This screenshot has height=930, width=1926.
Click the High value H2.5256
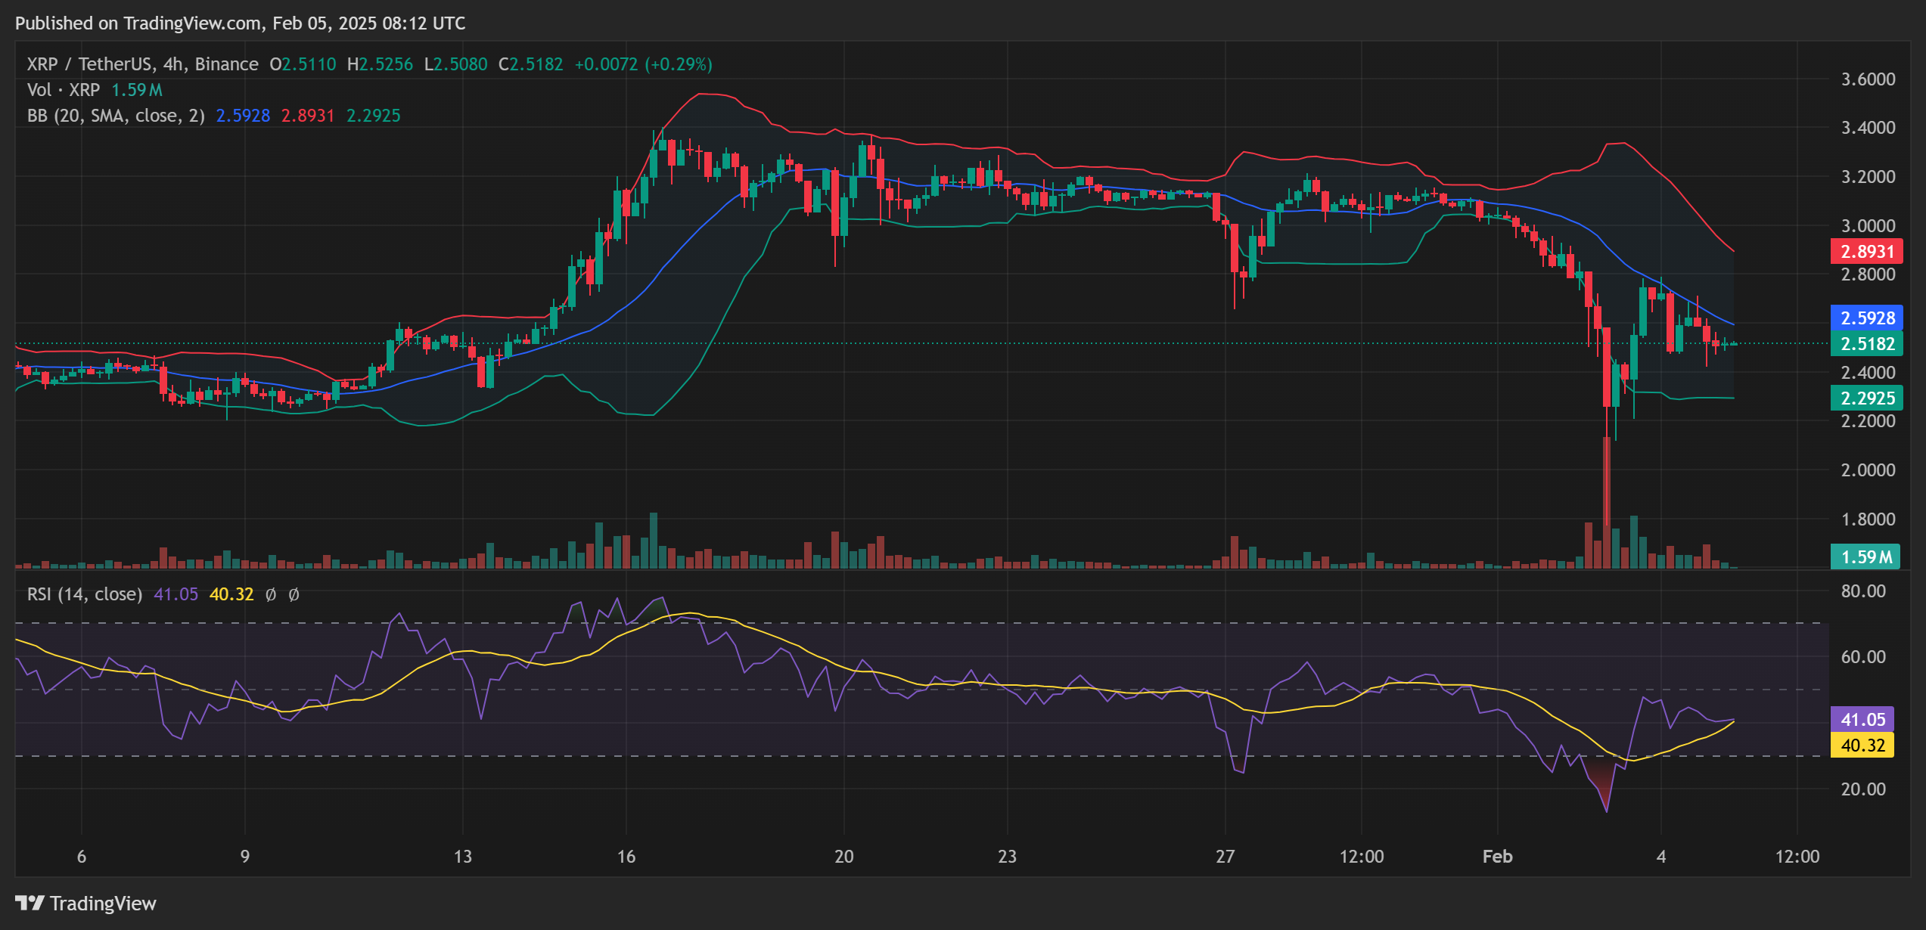click(380, 64)
